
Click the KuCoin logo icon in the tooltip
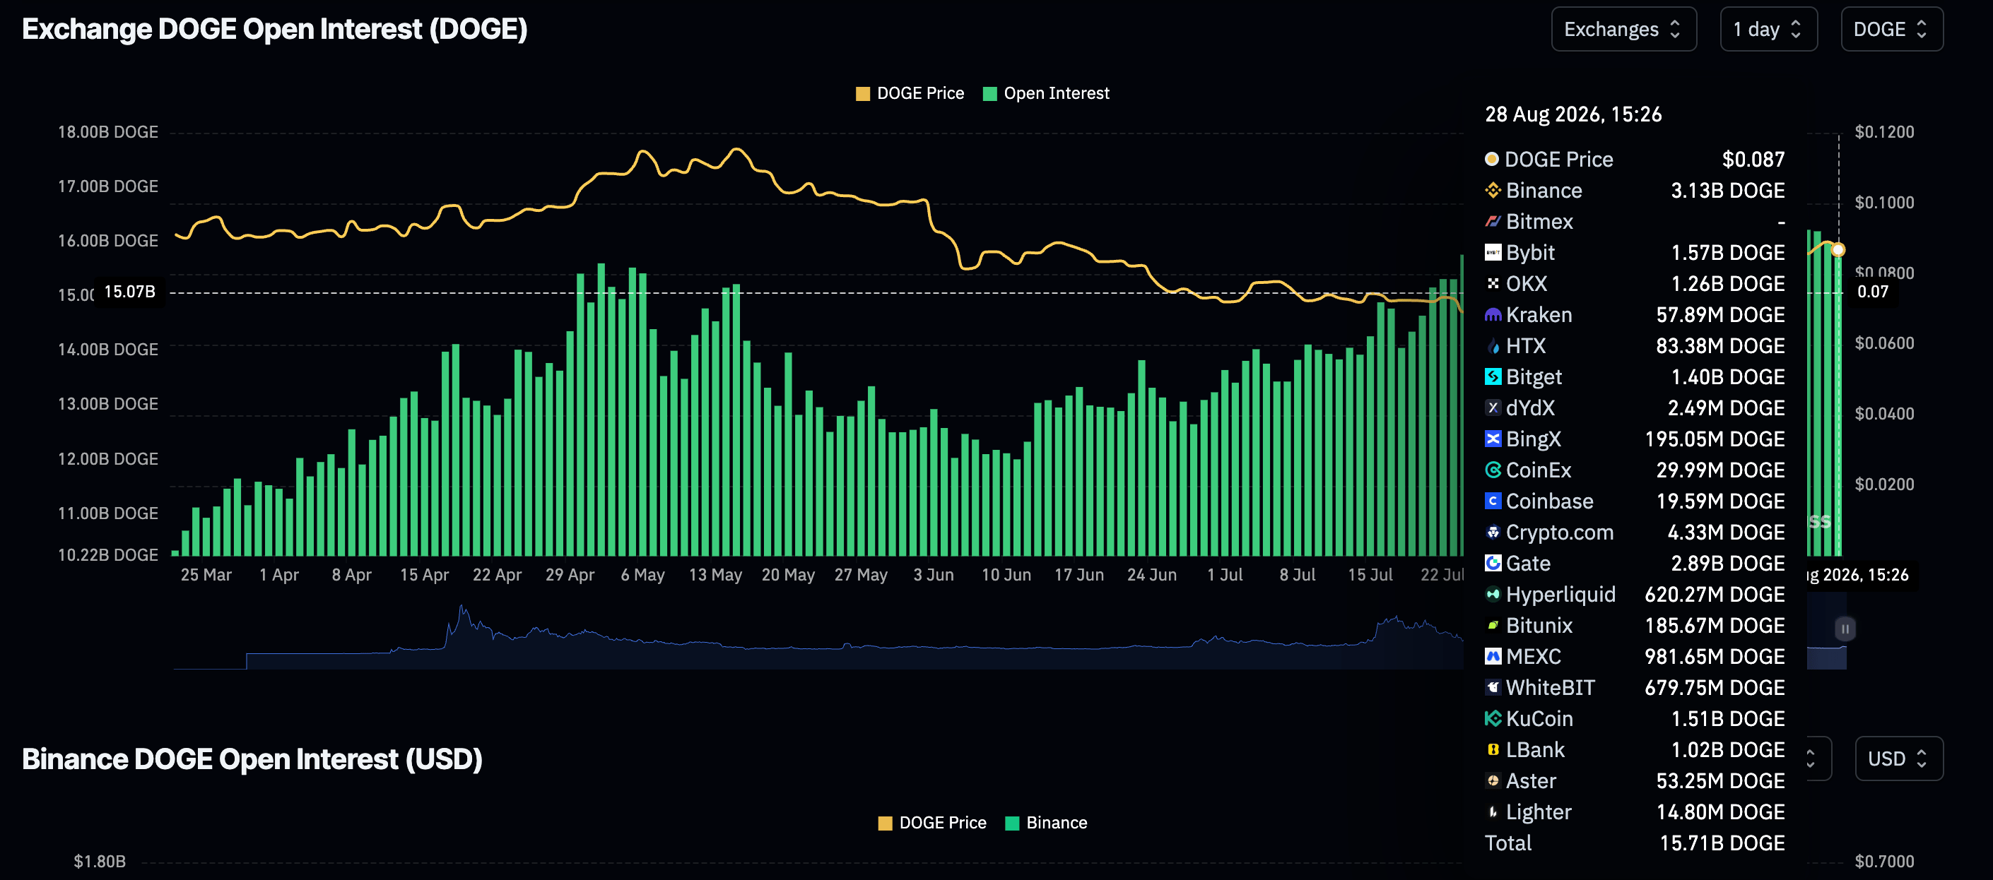1493,718
